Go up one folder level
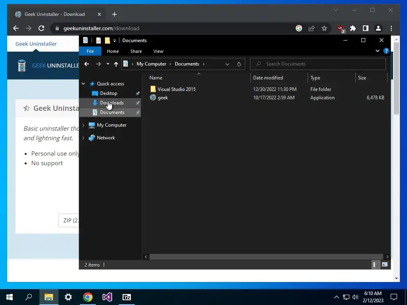Screen dimensions: 407x305 click(116, 64)
